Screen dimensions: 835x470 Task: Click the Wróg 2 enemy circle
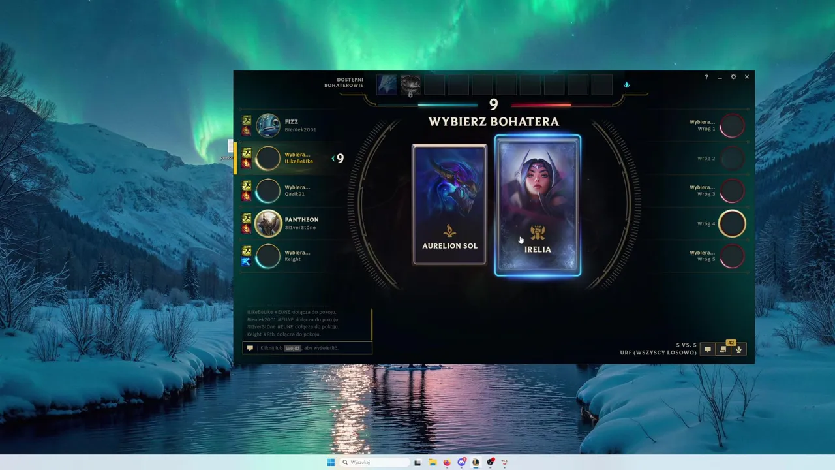732,158
